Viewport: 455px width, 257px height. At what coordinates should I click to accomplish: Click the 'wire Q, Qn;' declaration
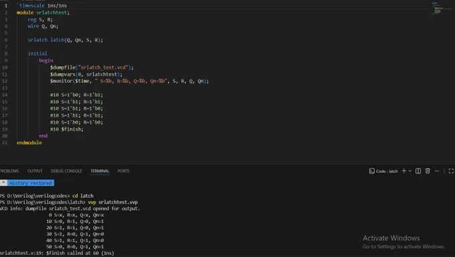coord(43,26)
